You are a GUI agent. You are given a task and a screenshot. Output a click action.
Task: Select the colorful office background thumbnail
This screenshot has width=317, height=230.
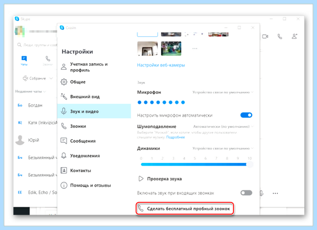coord(171,49)
